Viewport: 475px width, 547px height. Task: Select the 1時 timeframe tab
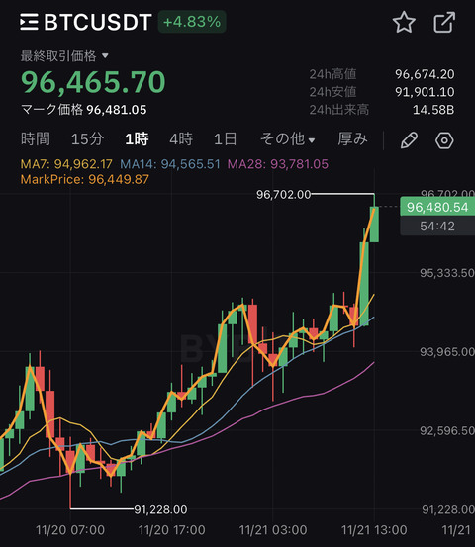[x=137, y=139]
